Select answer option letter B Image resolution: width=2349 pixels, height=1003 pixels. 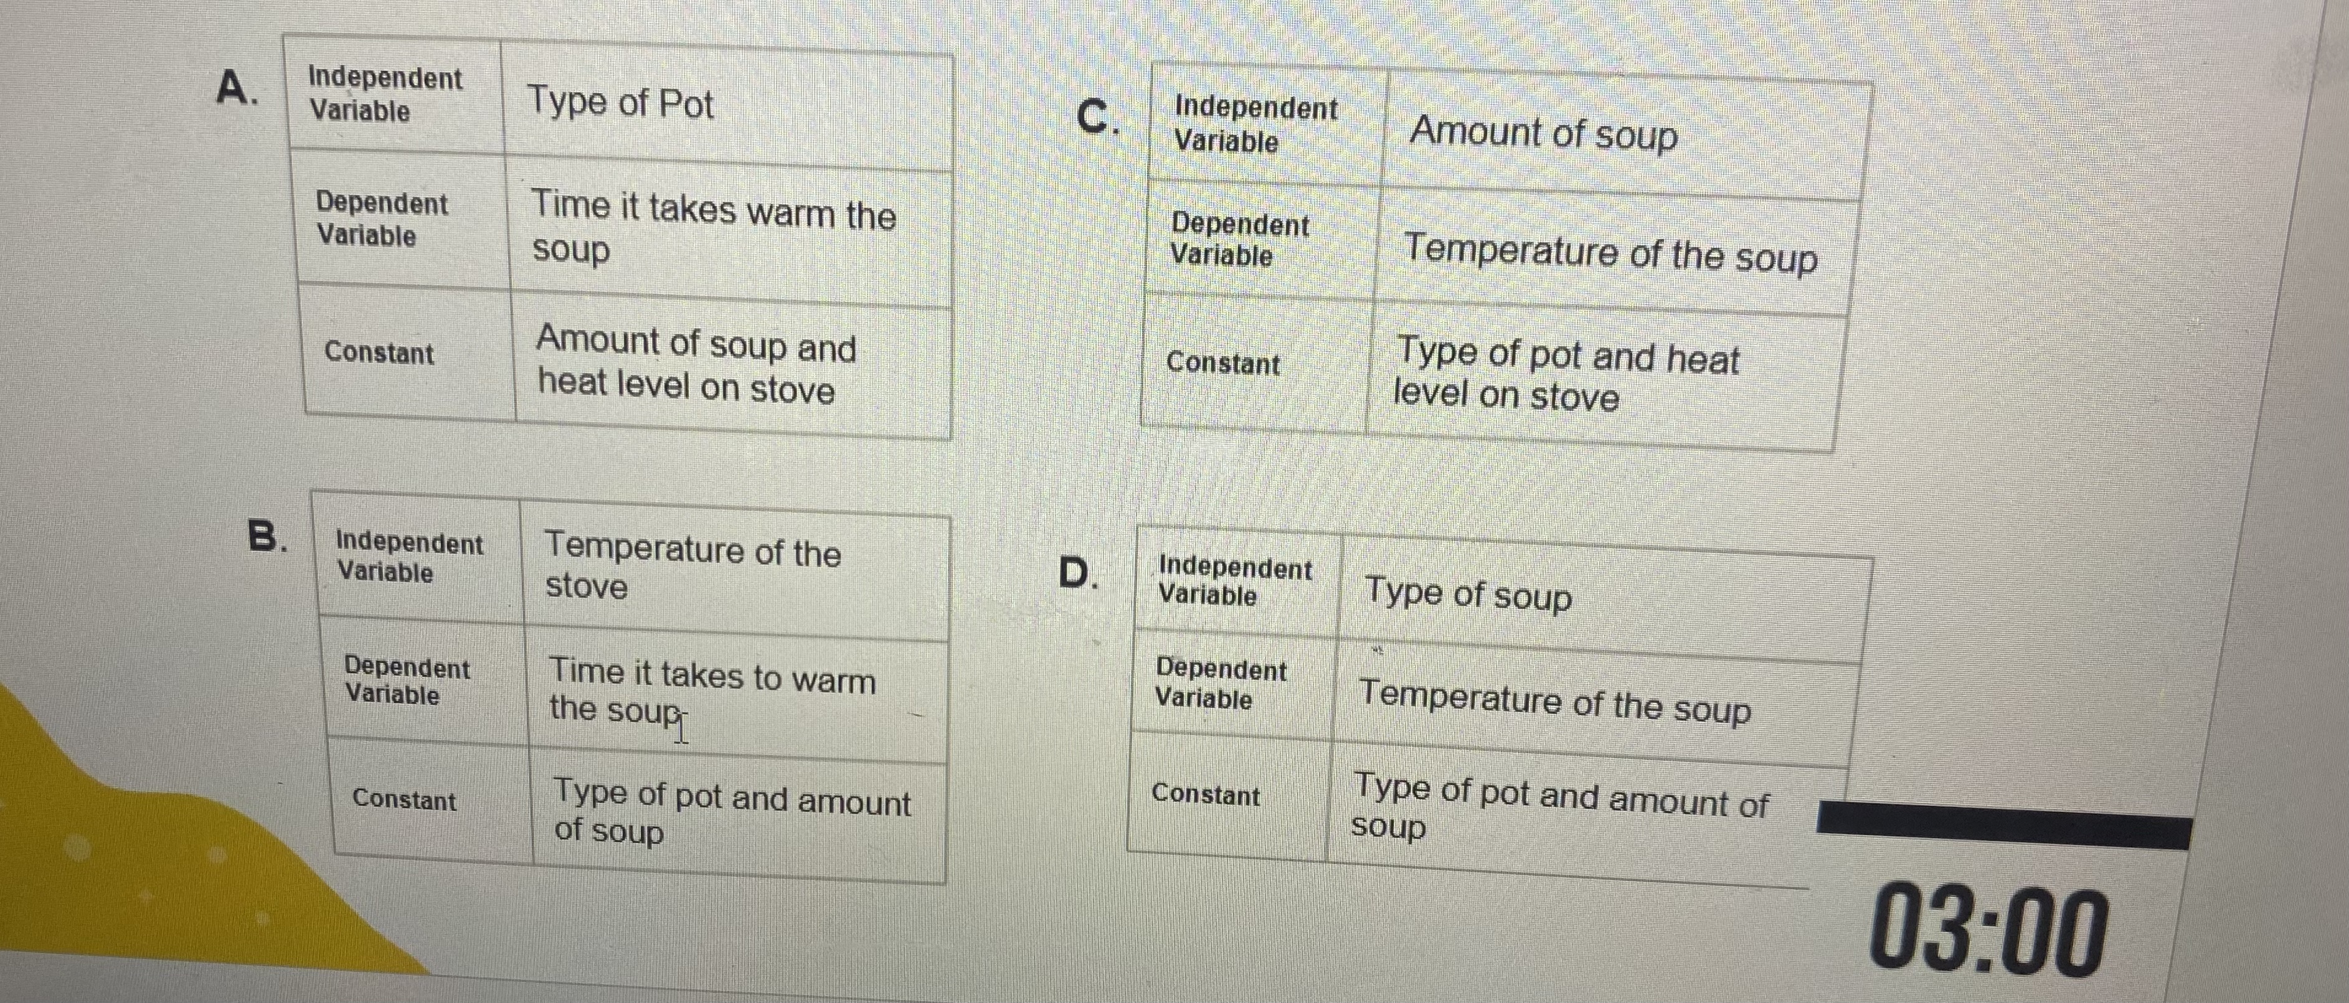point(267,536)
